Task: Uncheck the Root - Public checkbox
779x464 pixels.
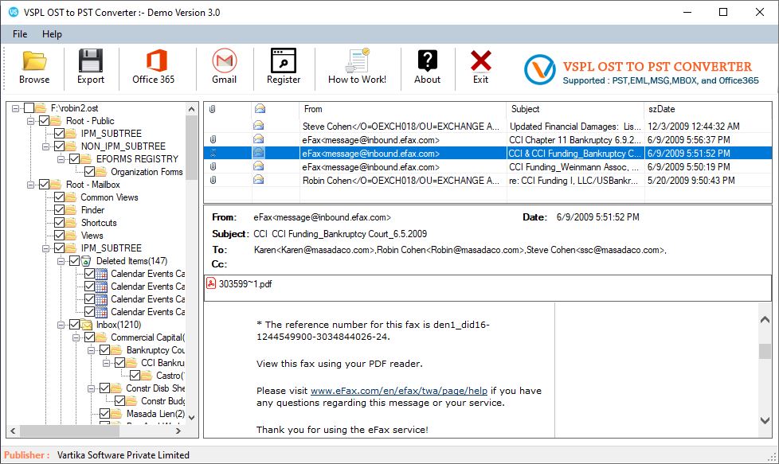Action: pos(44,121)
